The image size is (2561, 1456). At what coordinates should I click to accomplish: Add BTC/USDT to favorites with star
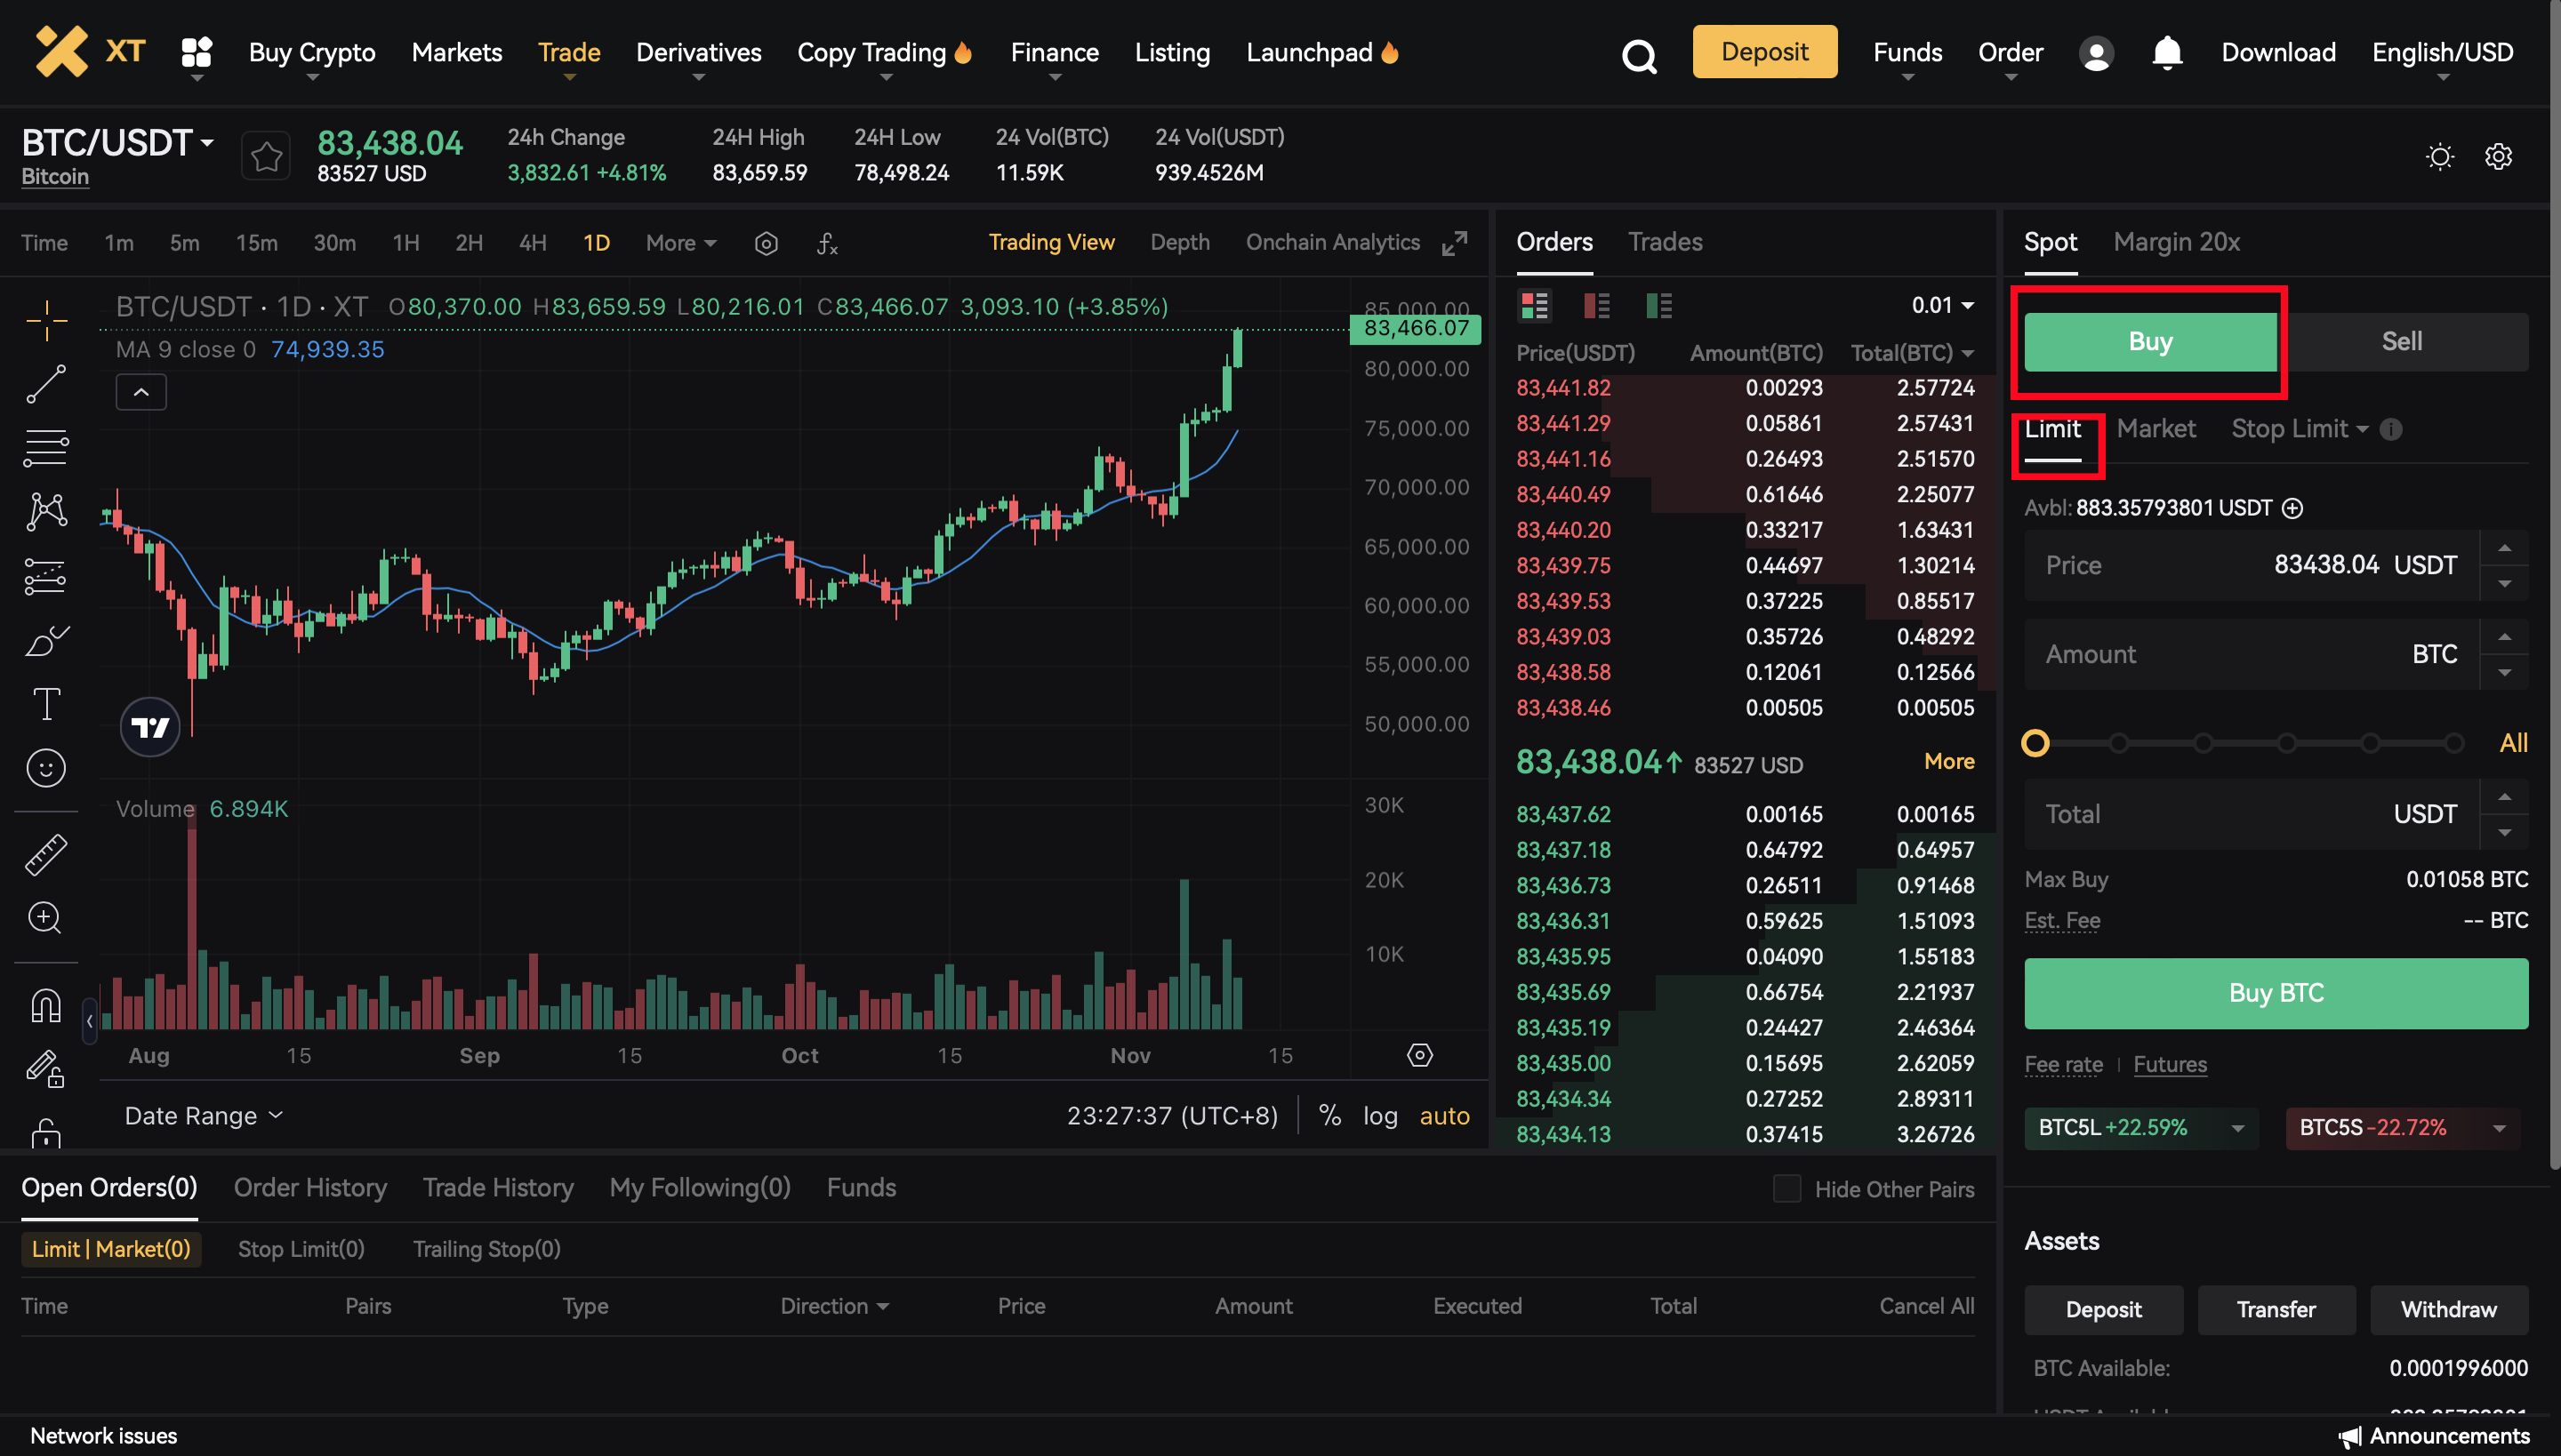pos(266,157)
